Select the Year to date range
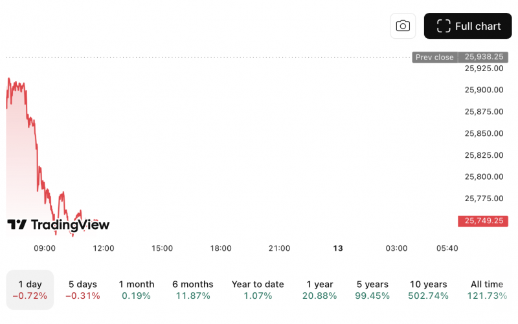This screenshot has width=518, height=324. [258, 290]
